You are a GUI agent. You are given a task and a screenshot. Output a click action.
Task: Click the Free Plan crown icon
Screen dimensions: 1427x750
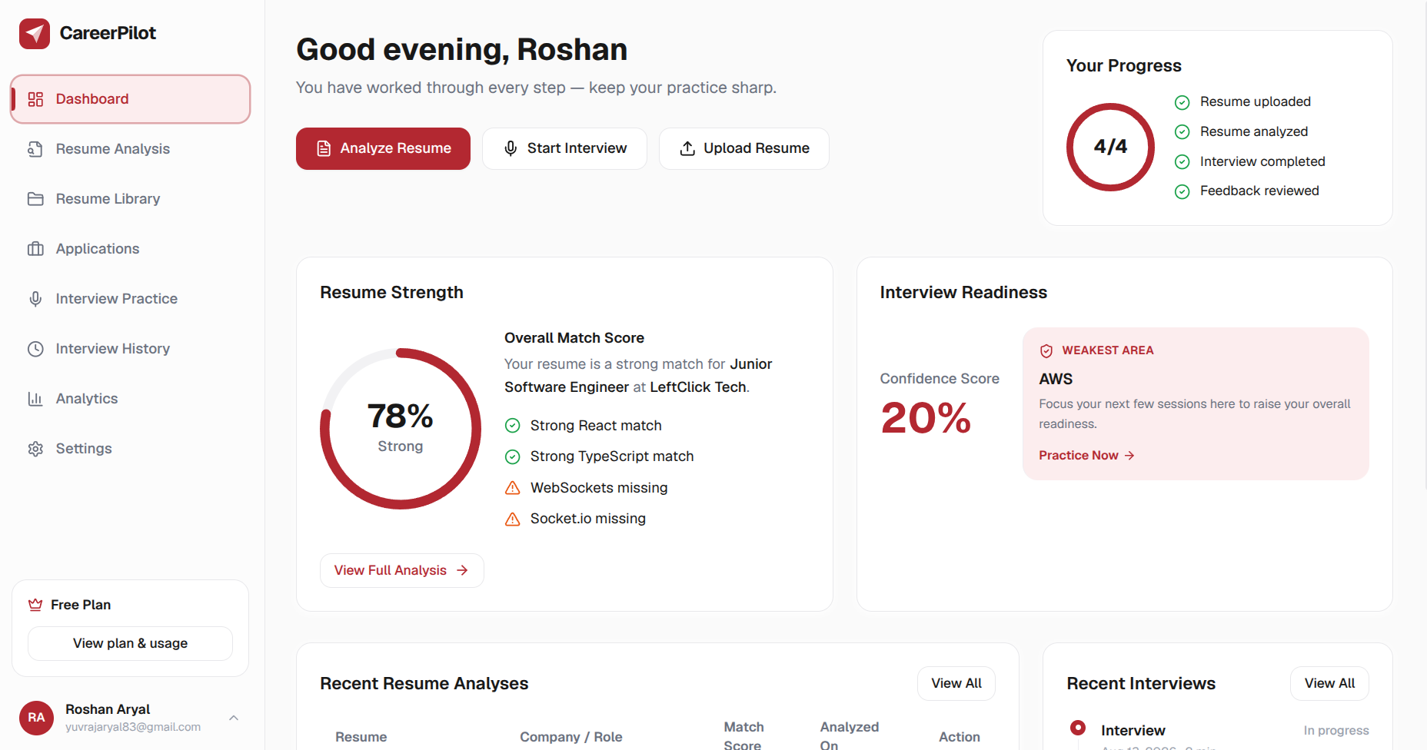pyautogui.click(x=35, y=605)
